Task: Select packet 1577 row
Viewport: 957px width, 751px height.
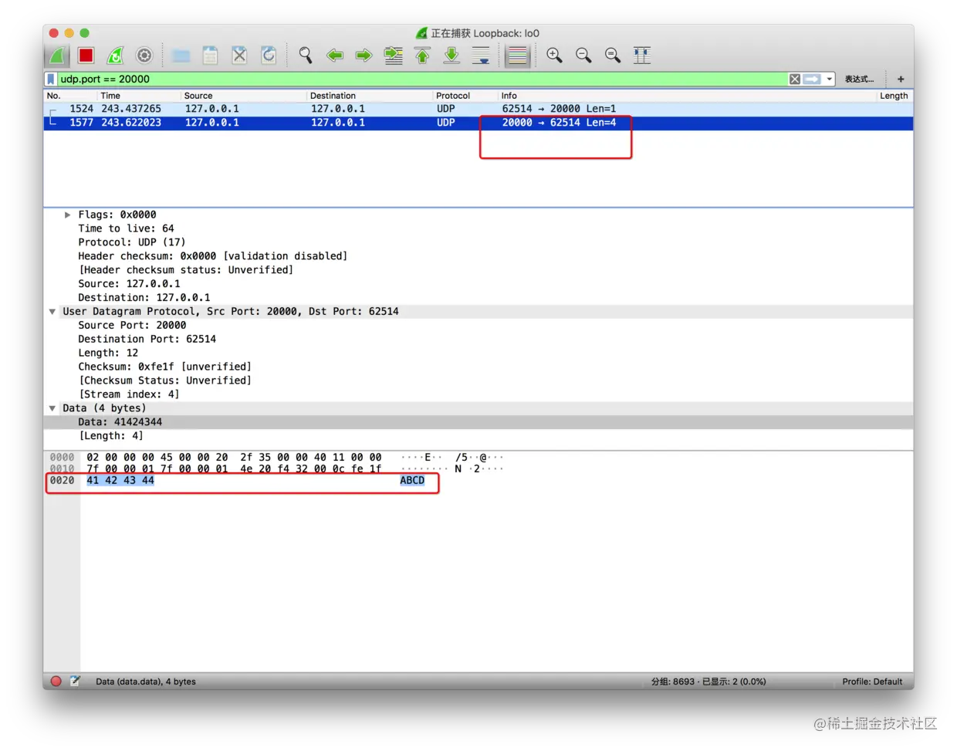Action: coord(478,123)
